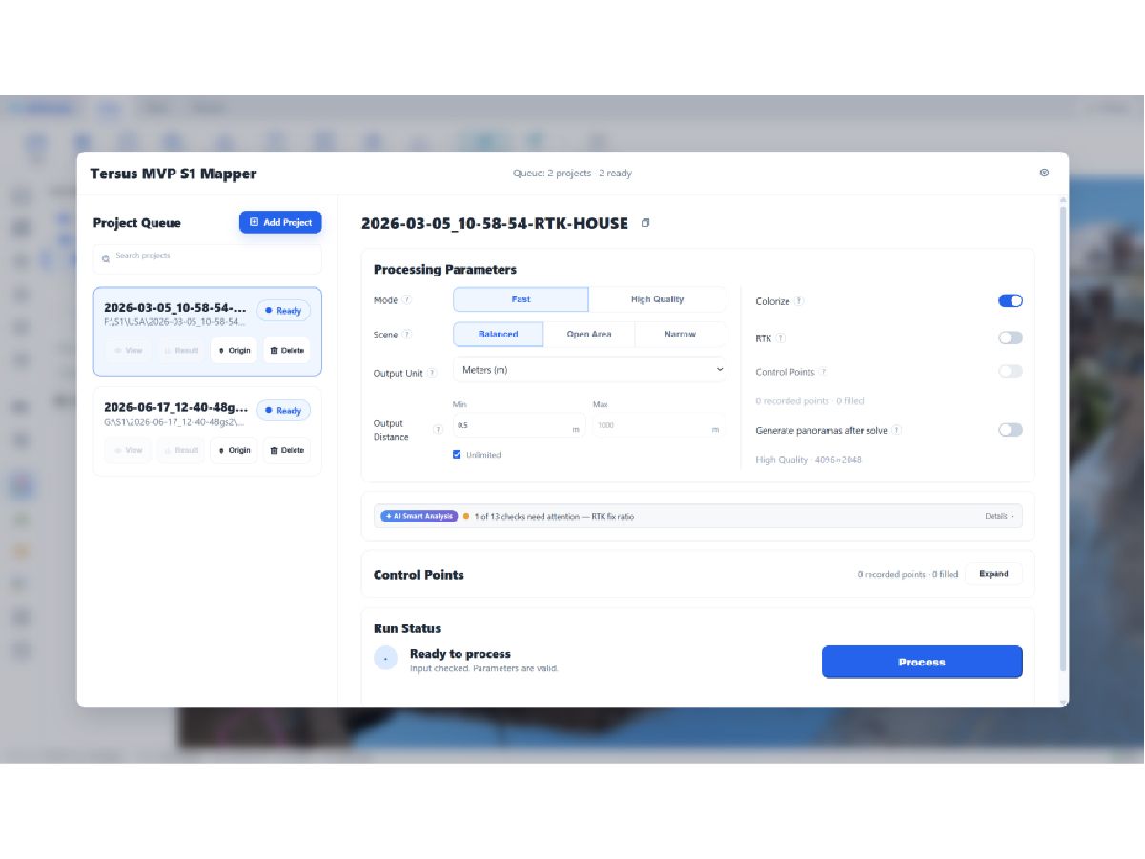
Task: Click Origin for the 2026-03-05_10-58-54 project
Action: [x=234, y=350]
